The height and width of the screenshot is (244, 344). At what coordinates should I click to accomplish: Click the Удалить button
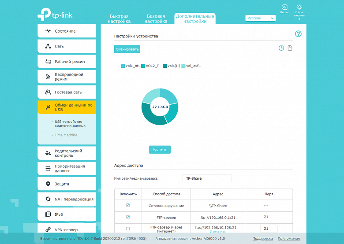click(160, 150)
